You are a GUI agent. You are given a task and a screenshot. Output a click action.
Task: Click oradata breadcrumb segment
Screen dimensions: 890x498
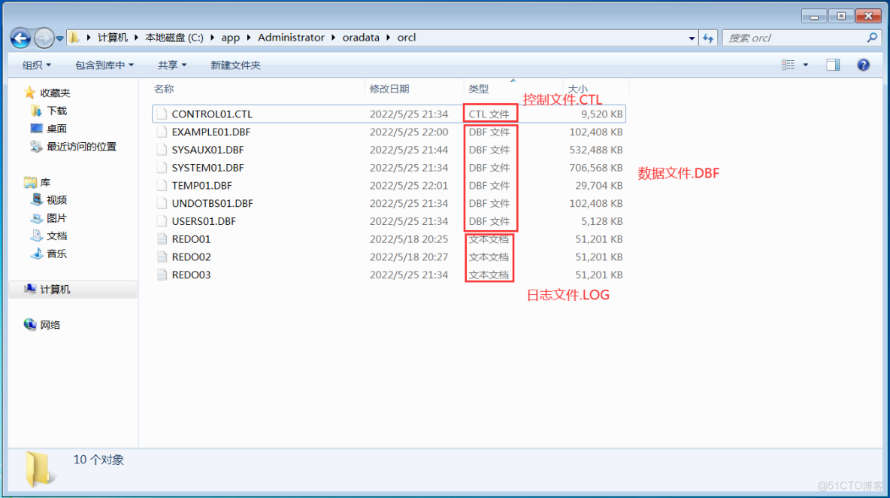click(361, 38)
